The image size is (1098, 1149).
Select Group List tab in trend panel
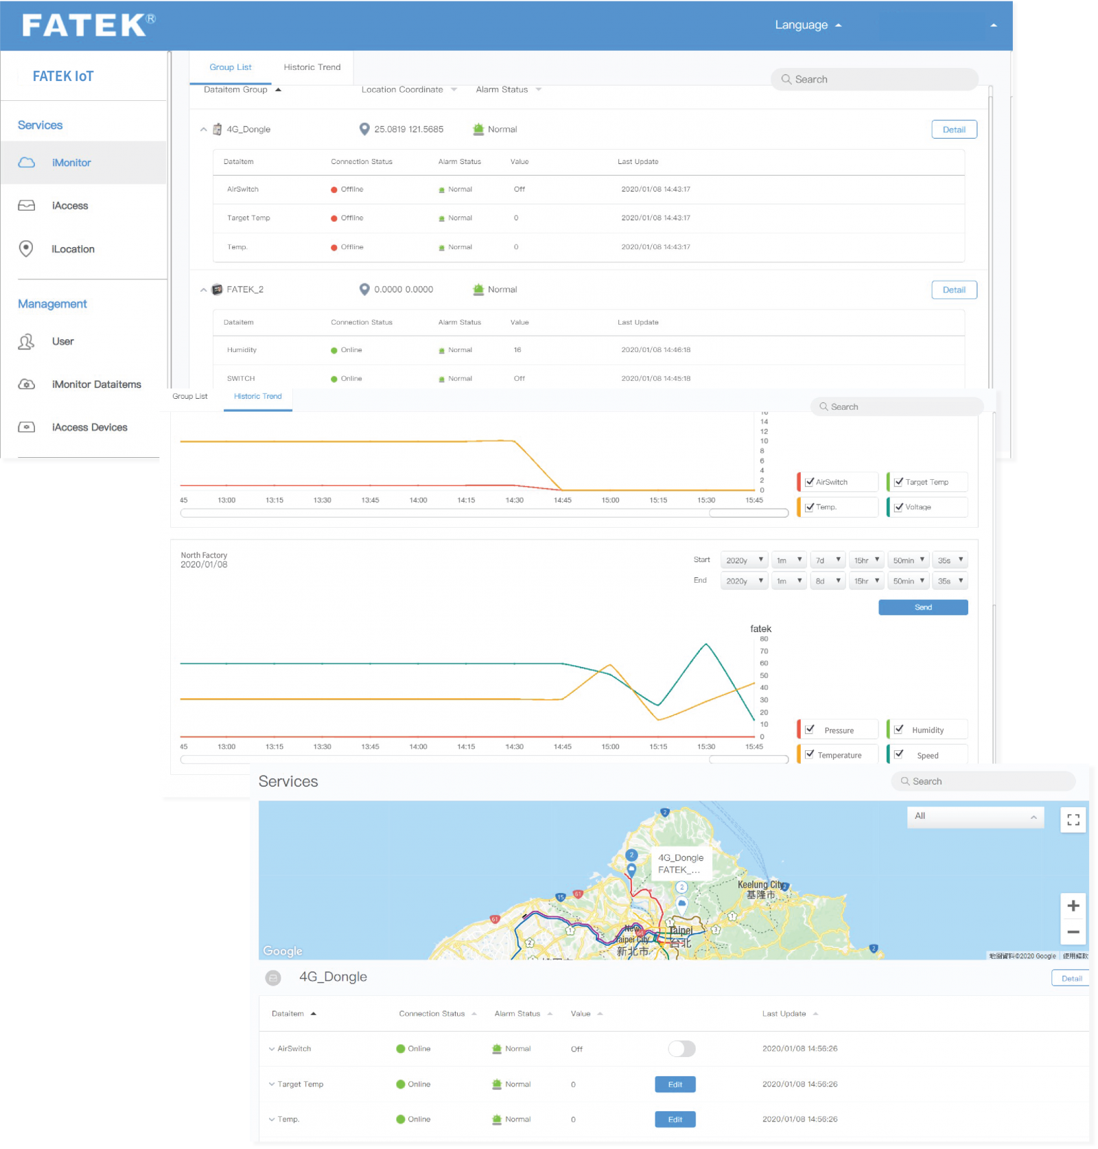pos(190,397)
